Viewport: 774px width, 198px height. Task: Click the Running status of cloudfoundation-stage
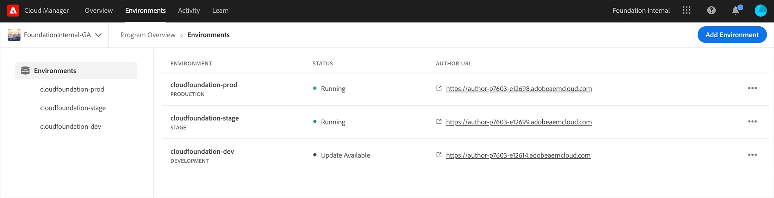pos(333,122)
